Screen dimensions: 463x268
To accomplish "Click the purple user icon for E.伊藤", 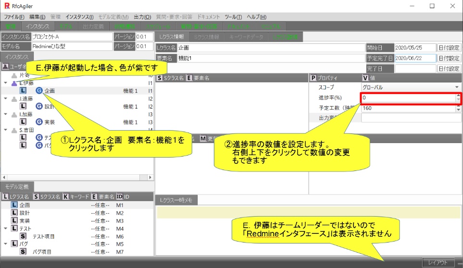I will (14, 83).
